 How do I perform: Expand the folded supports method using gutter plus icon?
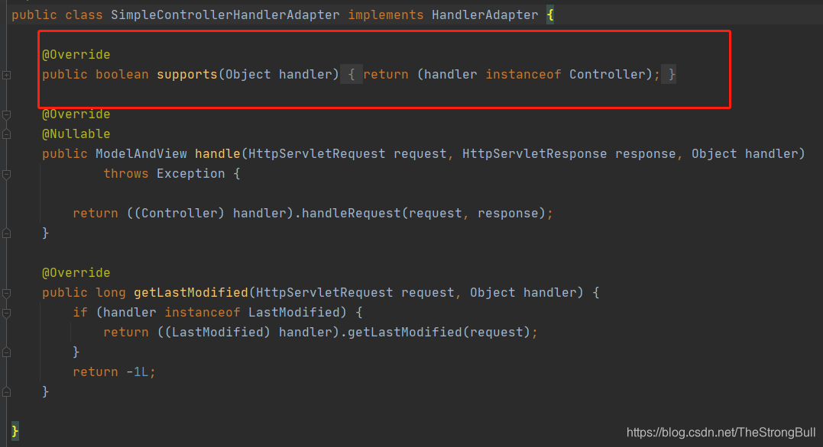coord(6,75)
